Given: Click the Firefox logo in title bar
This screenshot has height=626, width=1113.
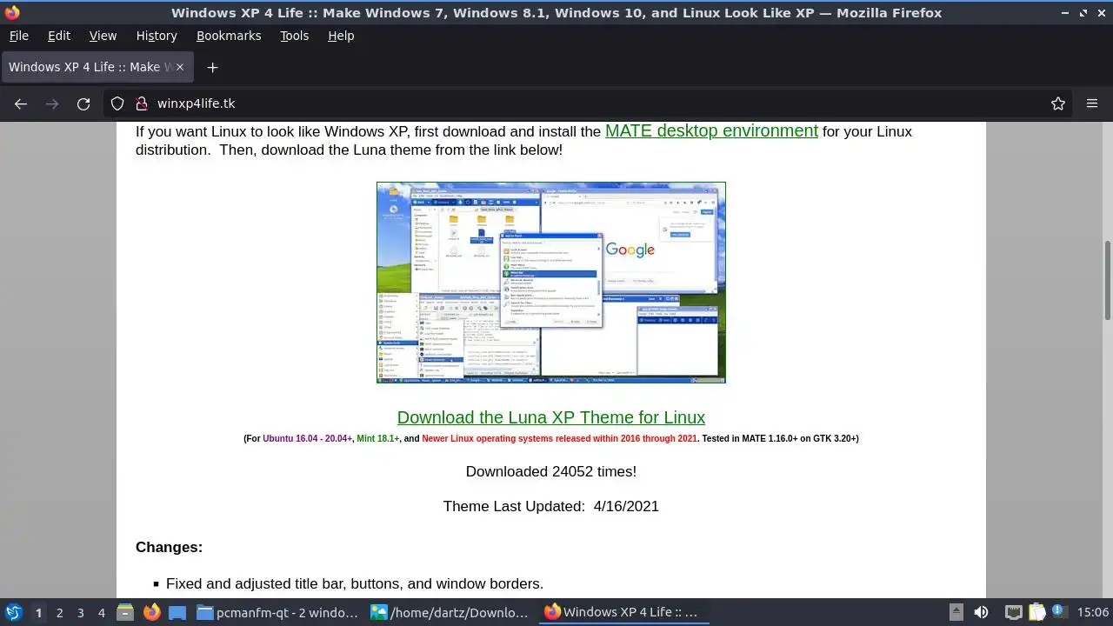Looking at the screenshot, I should point(11,12).
